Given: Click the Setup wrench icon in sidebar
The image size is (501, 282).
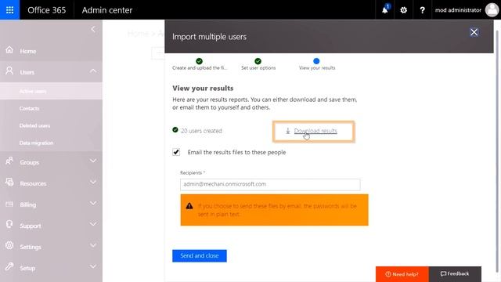Looking at the screenshot, I should (x=9, y=266).
